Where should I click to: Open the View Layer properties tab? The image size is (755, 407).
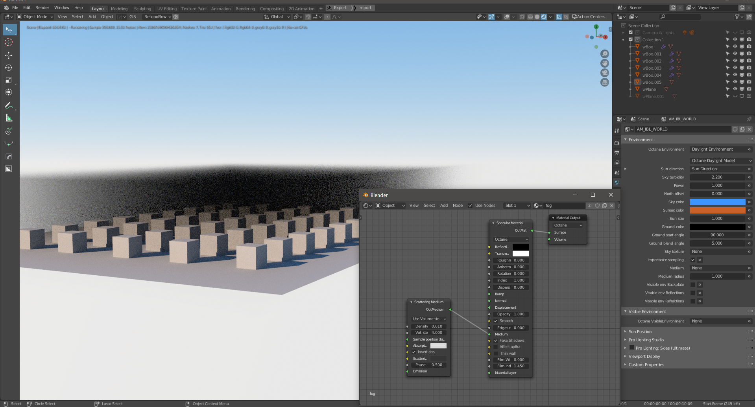coord(617,163)
